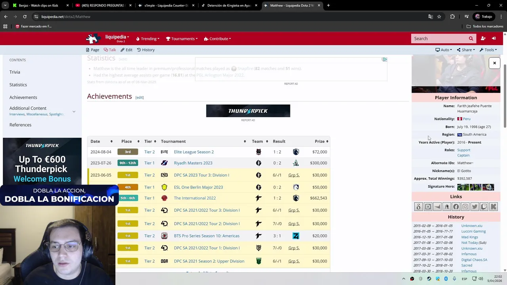The image size is (507, 285).
Task: Click edit link next to Achievements
Action: [139, 97]
